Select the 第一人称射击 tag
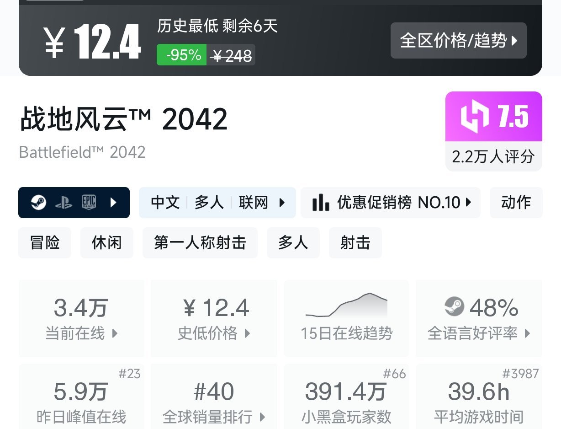 pos(200,242)
